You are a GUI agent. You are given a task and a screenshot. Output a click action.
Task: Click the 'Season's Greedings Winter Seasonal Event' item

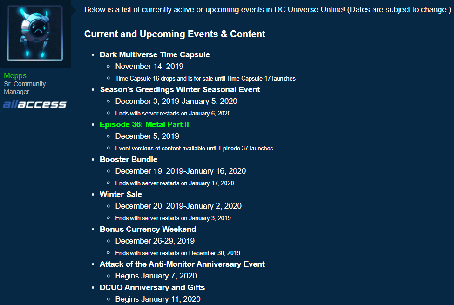point(180,89)
